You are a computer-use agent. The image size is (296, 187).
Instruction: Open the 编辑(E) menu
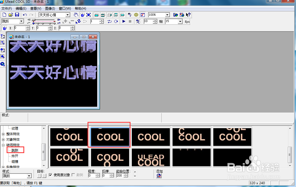click(21, 9)
